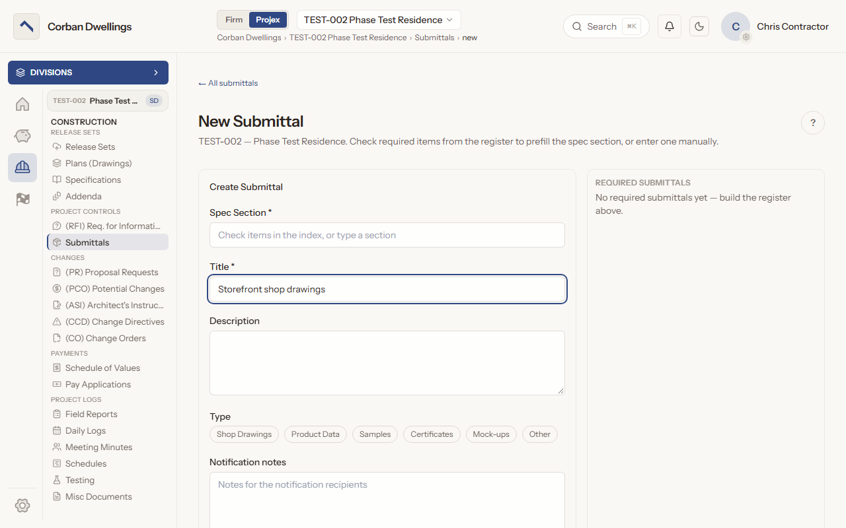The image size is (846, 528).
Task: Click the Notification notes text area
Action: click(x=387, y=500)
